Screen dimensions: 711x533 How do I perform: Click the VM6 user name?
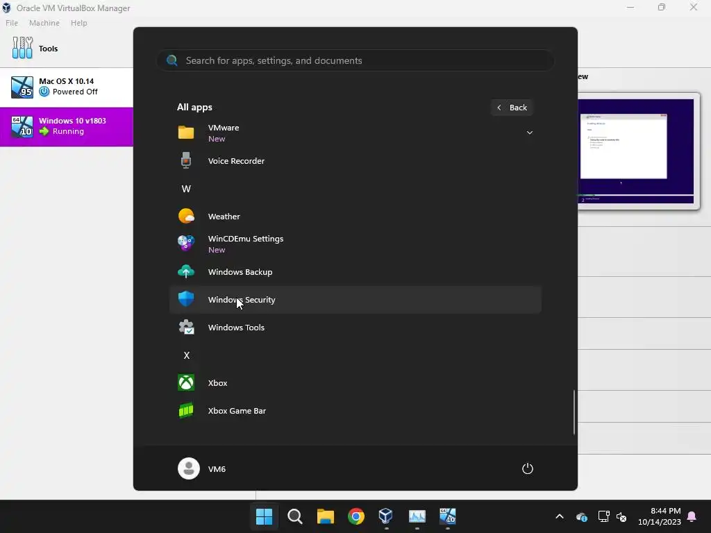tap(217, 469)
